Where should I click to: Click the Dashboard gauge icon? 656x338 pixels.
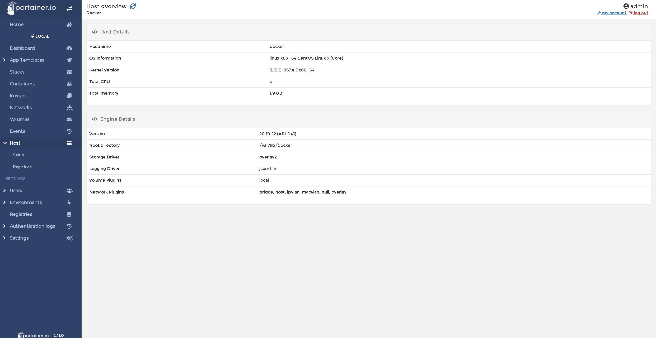(x=69, y=48)
